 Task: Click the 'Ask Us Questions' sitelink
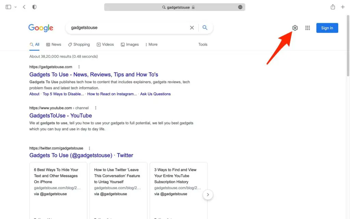(156, 94)
